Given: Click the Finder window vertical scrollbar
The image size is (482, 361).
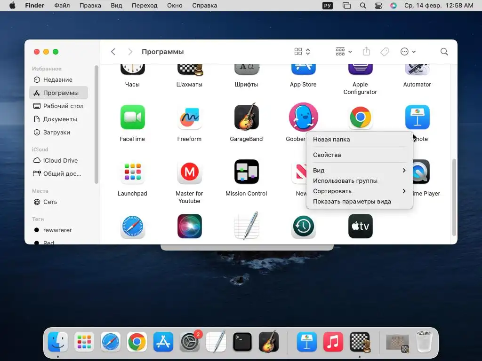Looking at the screenshot, I should point(454,197).
